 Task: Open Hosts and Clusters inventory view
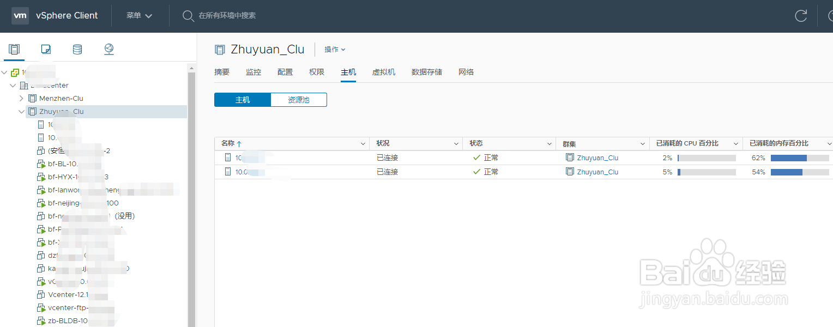coord(14,50)
